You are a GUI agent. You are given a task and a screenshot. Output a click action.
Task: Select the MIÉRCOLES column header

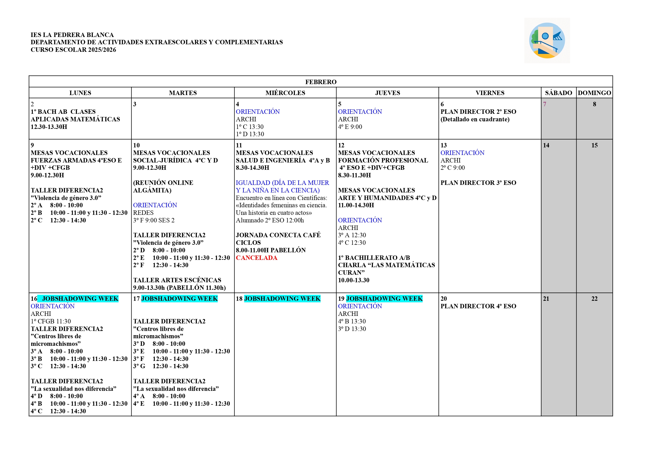click(x=285, y=93)
